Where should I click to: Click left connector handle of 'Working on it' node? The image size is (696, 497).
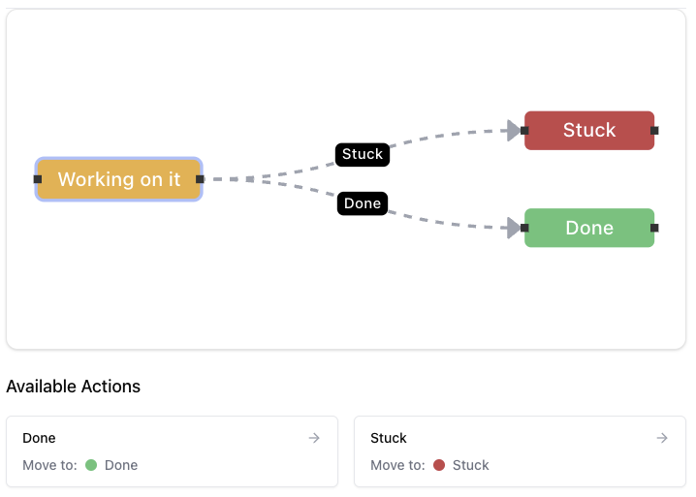tap(38, 179)
